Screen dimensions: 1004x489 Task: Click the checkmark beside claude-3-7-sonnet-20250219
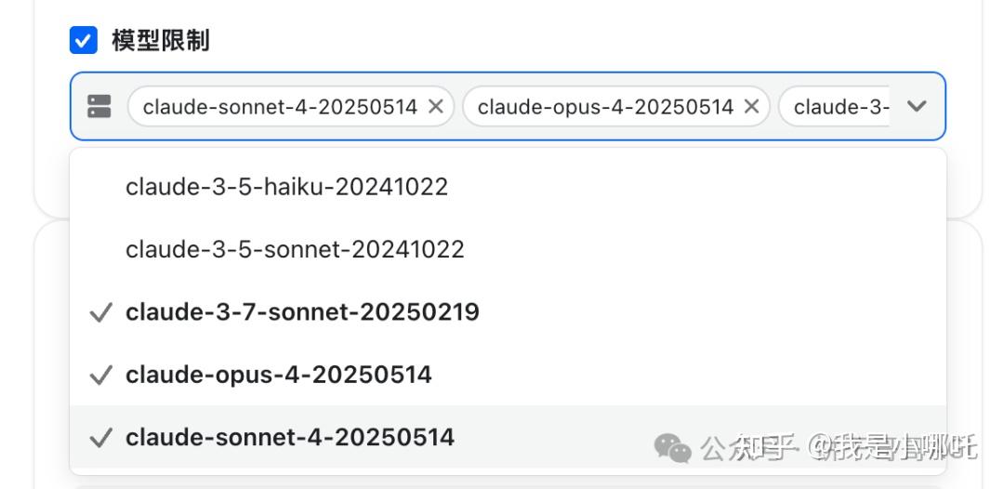point(100,313)
